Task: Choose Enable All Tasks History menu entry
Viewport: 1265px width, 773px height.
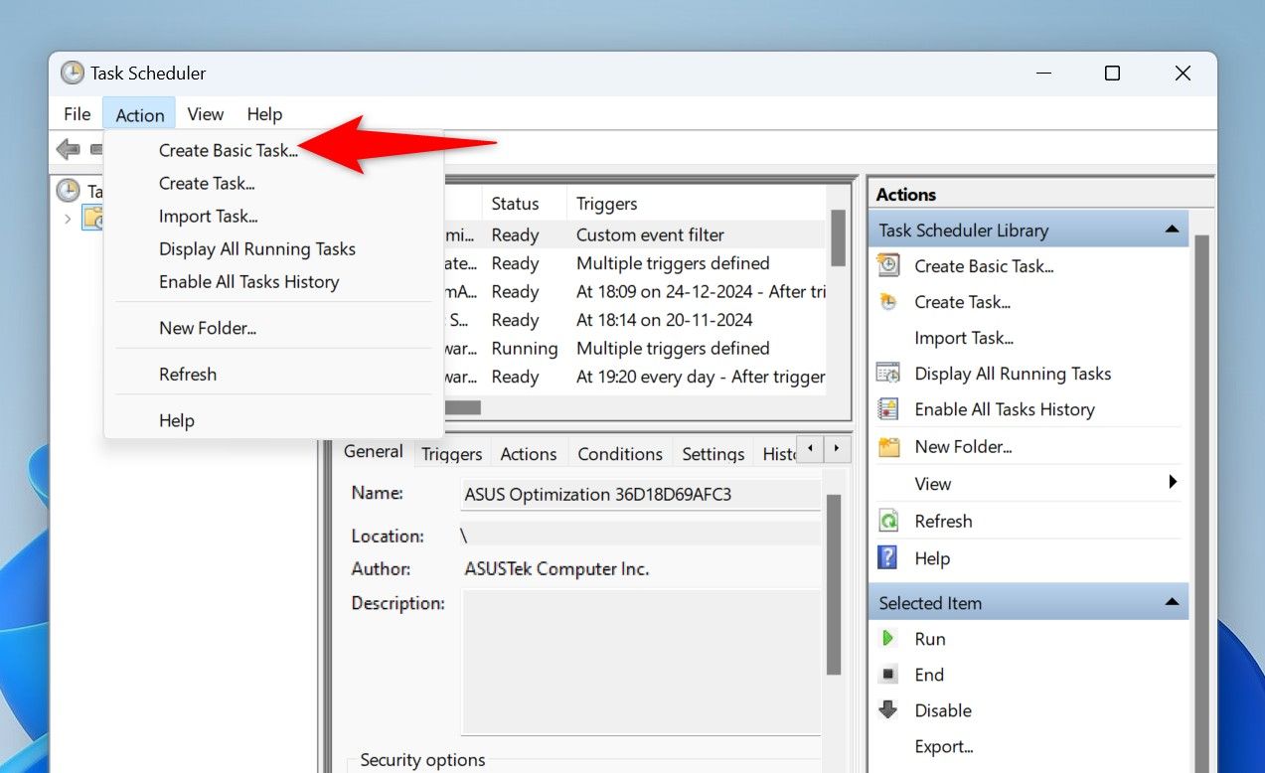Action: pyautogui.click(x=249, y=281)
